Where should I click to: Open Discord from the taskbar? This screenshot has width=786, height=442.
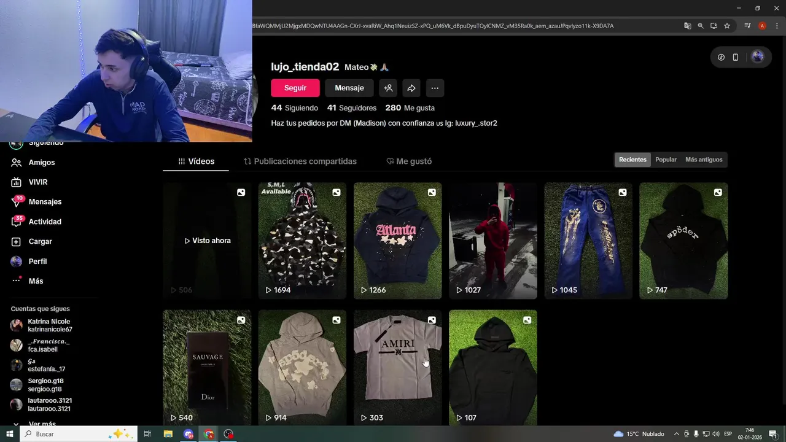[x=188, y=434]
